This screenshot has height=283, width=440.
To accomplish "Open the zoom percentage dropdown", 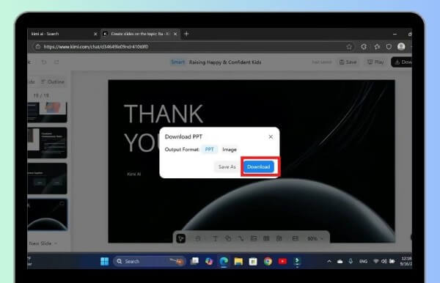I will click(x=315, y=238).
